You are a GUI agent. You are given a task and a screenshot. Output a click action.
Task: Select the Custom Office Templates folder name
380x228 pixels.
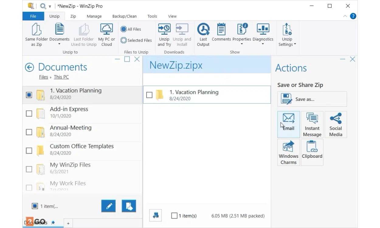pyautogui.click(x=82, y=146)
